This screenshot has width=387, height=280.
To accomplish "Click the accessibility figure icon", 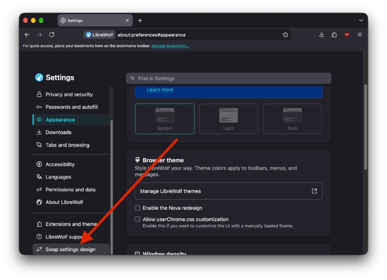I will click(39, 164).
